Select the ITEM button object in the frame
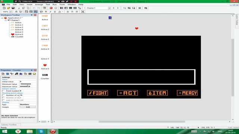The height and width of the screenshot is (134, 239). [157, 93]
